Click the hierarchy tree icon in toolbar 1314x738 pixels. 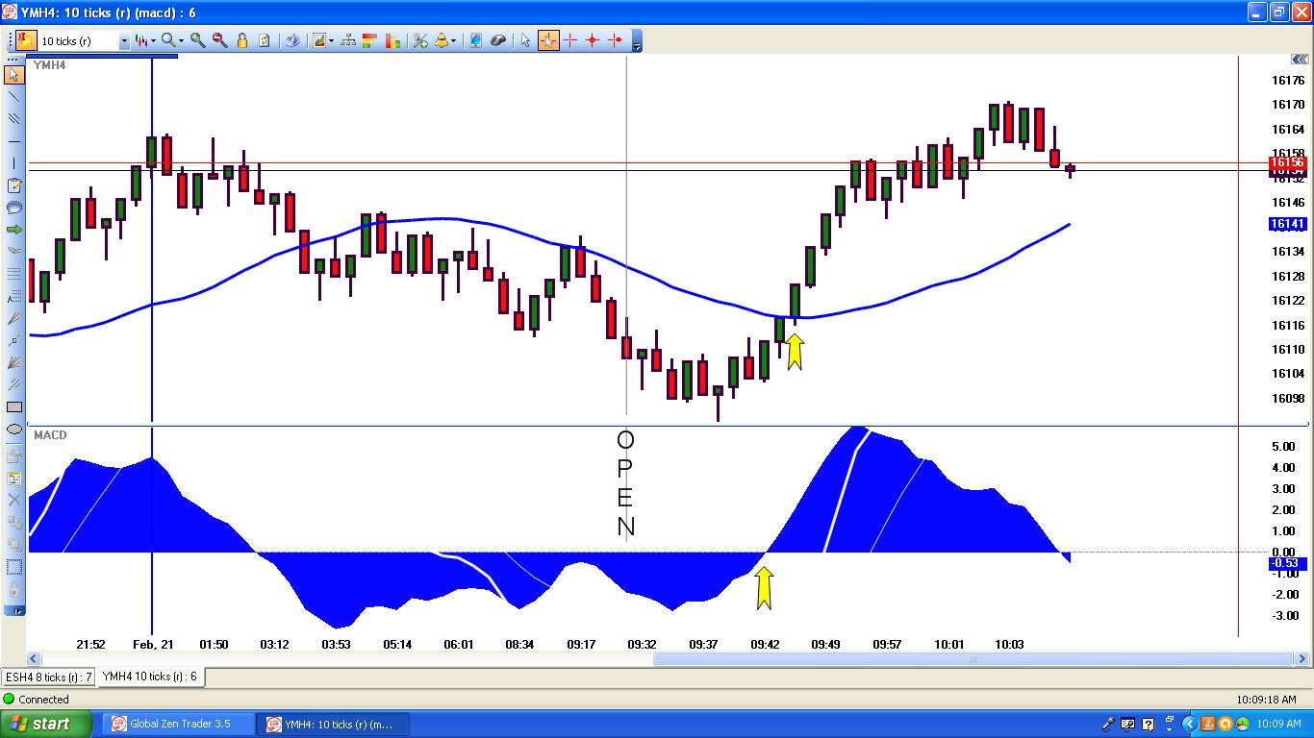click(348, 40)
